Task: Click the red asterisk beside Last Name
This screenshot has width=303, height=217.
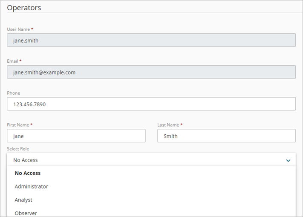Action: click(x=182, y=124)
